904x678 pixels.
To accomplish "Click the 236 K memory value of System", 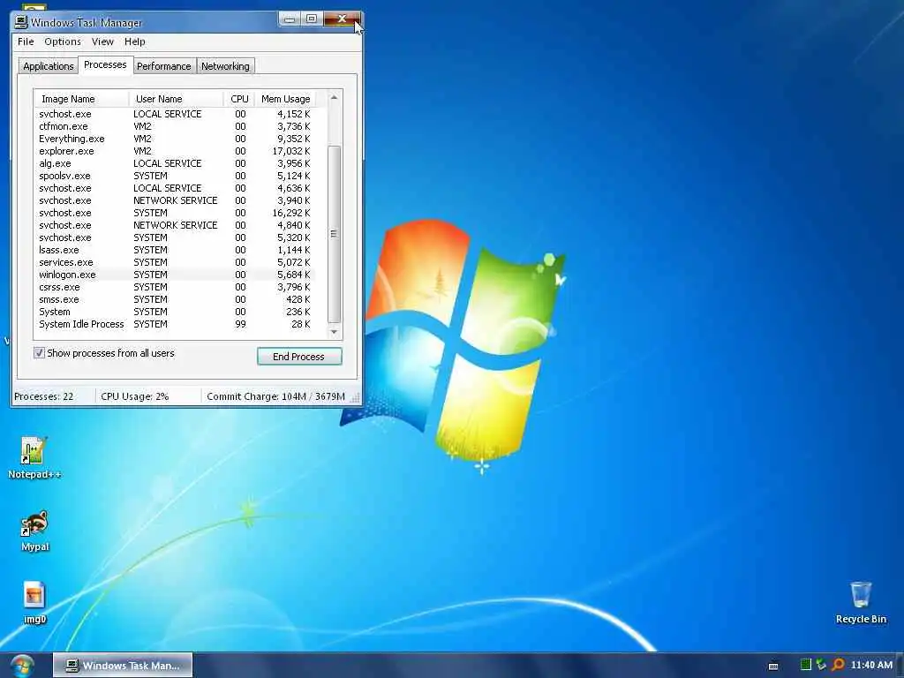I will 298,312.
